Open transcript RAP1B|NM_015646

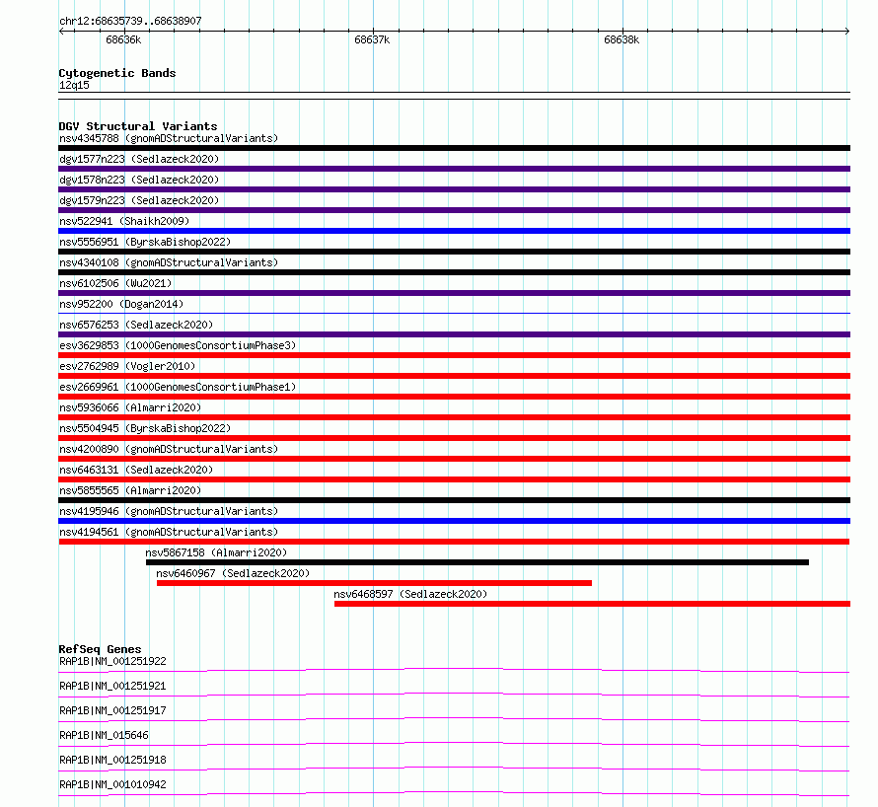coord(104,735)
